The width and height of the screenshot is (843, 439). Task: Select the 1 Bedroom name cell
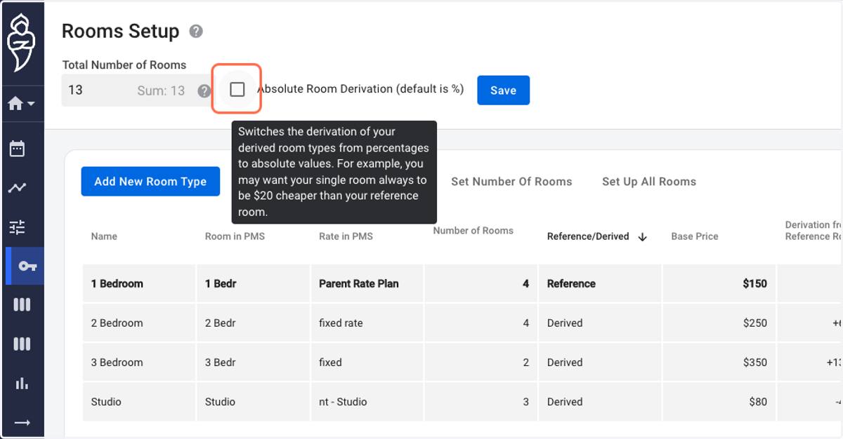(x=139, y=284)
